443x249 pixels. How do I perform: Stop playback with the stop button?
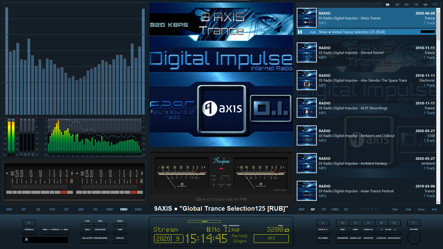(381, 223)
